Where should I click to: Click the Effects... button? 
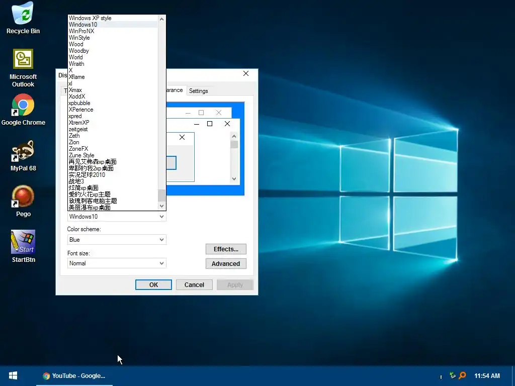(226, 249)
